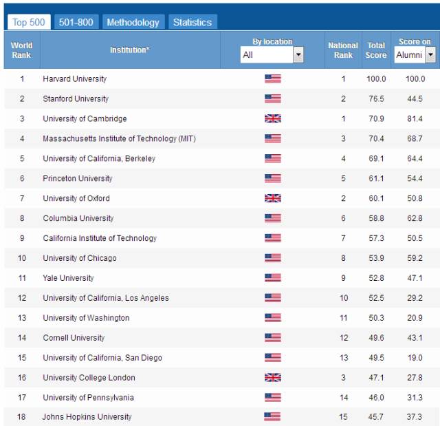Click the US flag in Columbia University row

pos(273,218)
